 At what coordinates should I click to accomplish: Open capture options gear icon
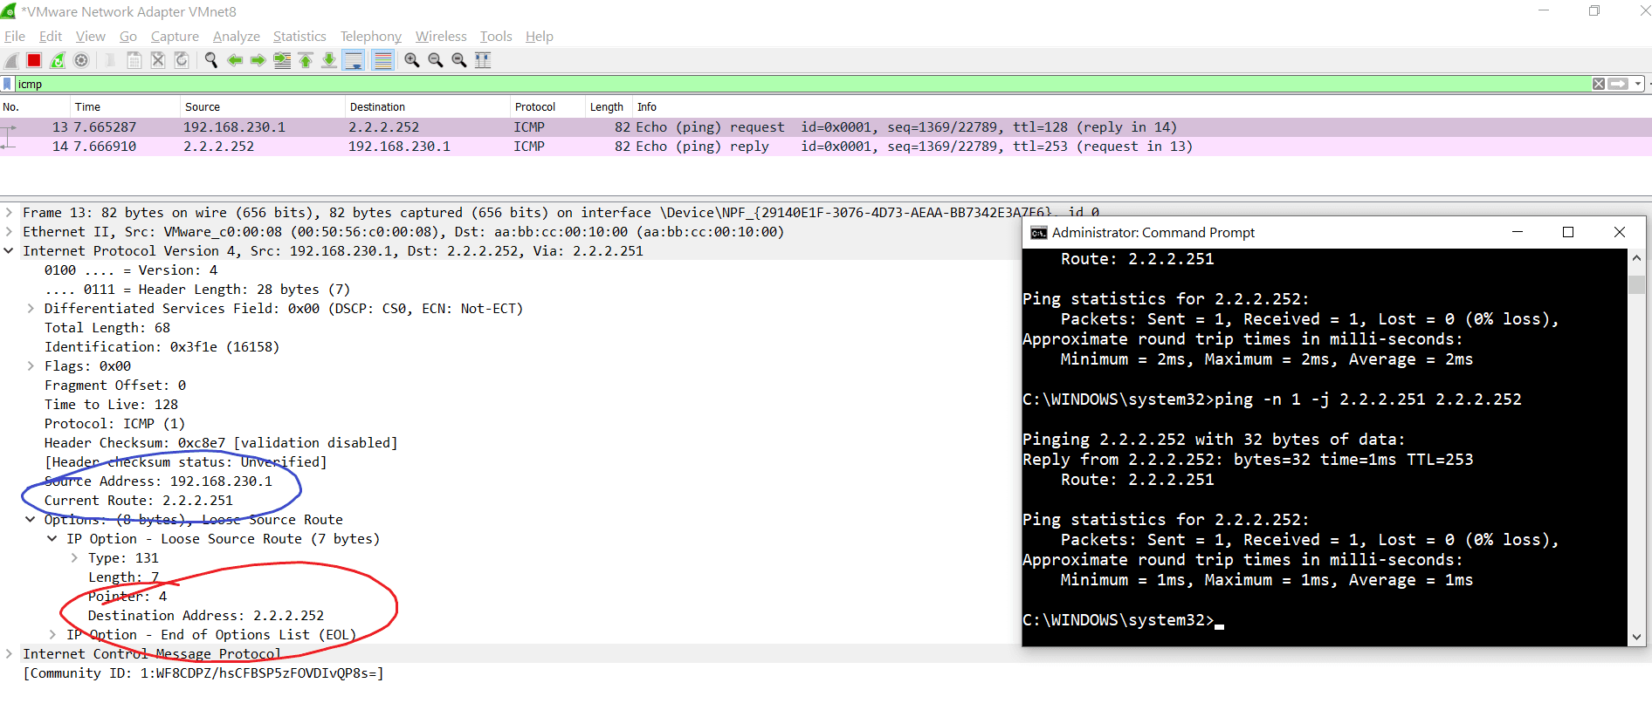pos(81,60)
